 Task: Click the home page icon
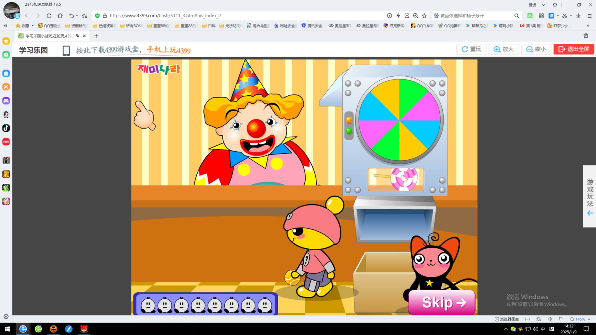60,16
